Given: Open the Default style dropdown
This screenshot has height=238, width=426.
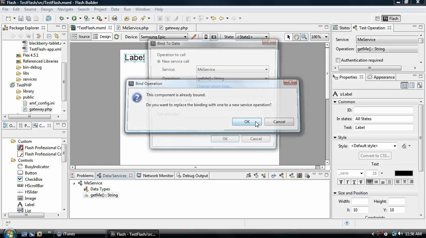Looking at the screenshot, I should [x=373, y=146].
